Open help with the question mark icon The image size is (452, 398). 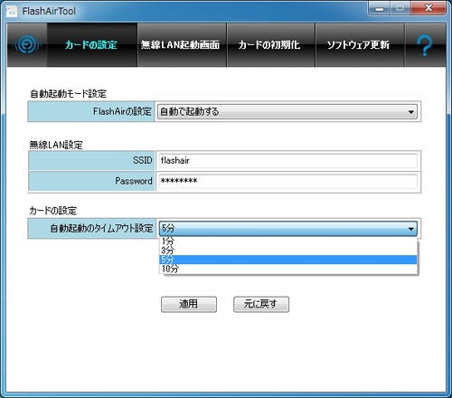pyautogui.click(x=424, y=45)
